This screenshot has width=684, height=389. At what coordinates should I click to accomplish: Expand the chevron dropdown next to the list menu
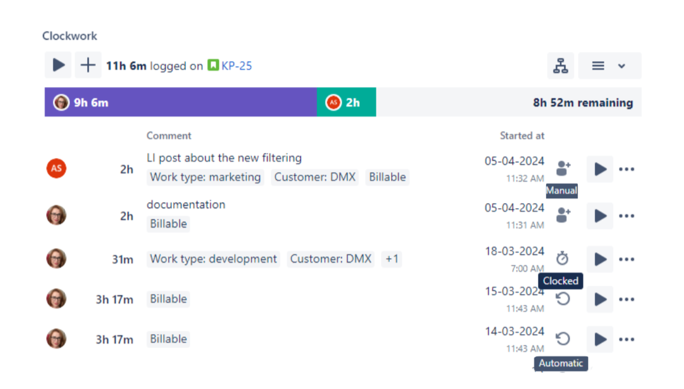[620, 65]
